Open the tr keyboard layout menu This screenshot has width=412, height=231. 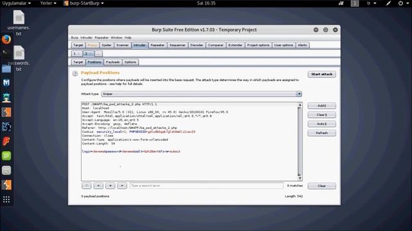point(371,3)
